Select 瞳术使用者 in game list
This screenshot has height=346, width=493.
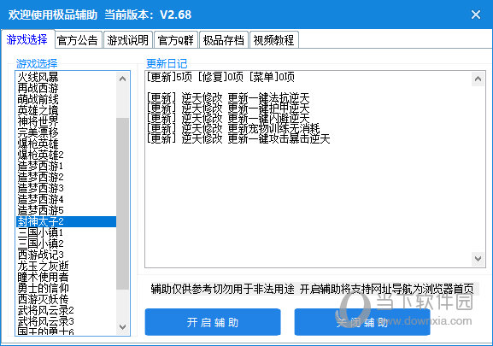[66, 277]
